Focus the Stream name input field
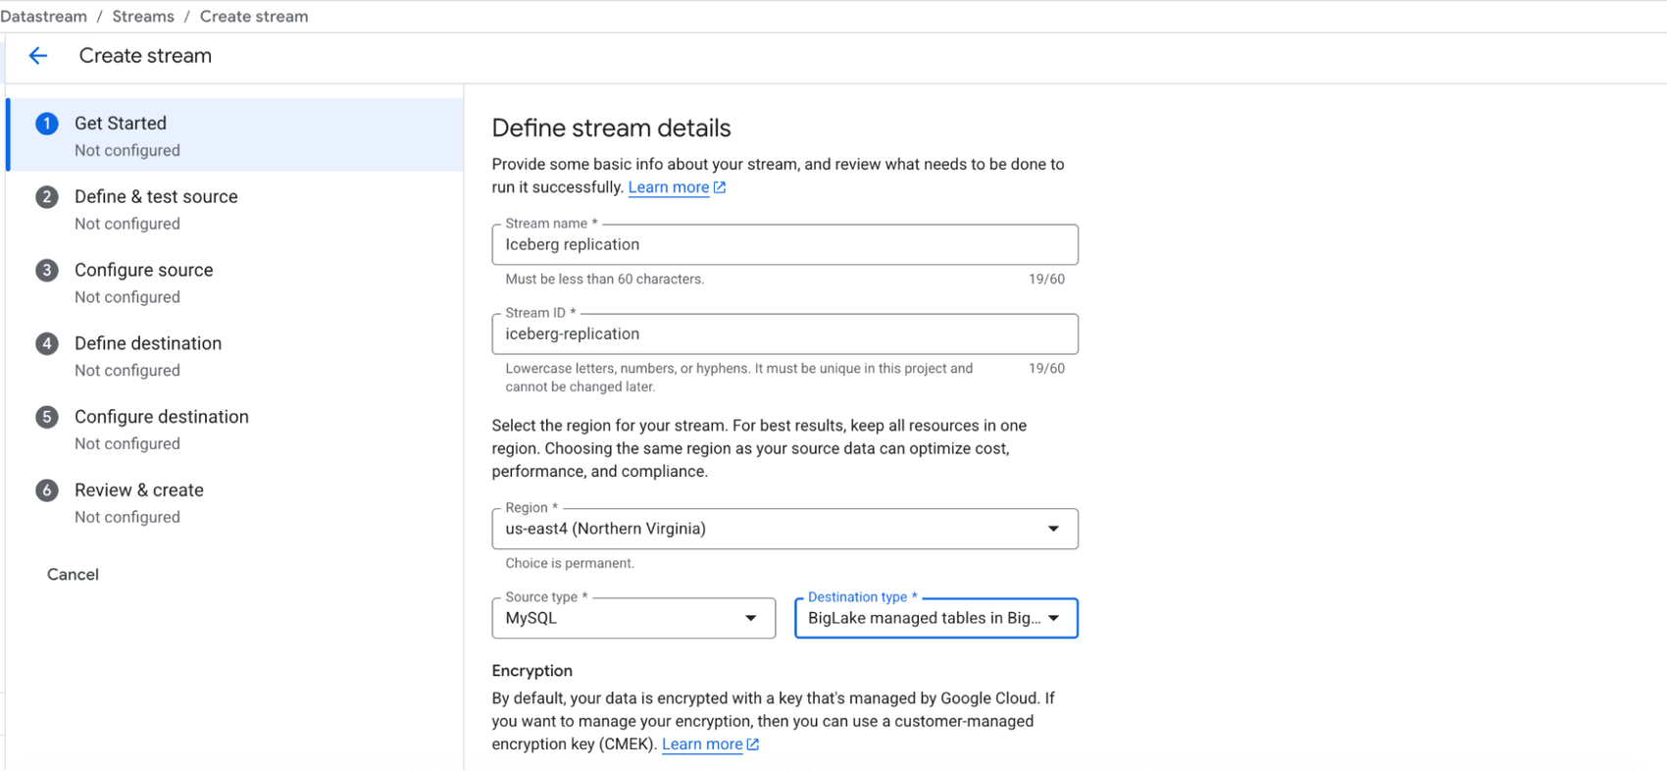 click(784, 245)
